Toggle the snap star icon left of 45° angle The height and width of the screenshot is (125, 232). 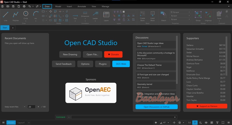(156, 122)
